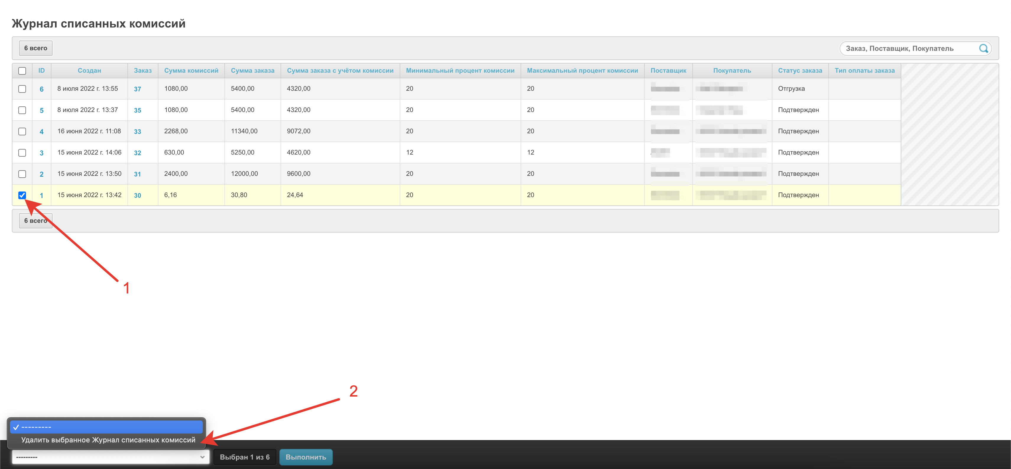The height and width of the screenshot is (469, 1011).
Task: Sort by Сумма комиссий column header
Action: coord(191,71)
